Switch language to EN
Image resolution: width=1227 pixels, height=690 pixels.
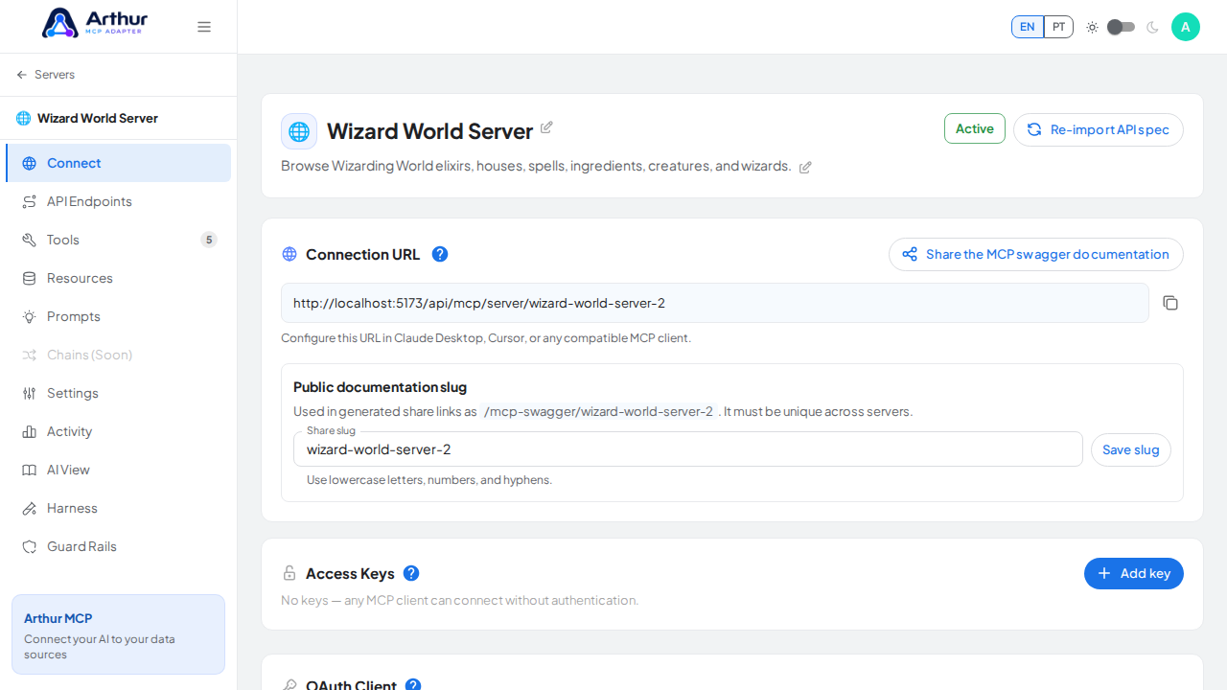coord(1028,27)
